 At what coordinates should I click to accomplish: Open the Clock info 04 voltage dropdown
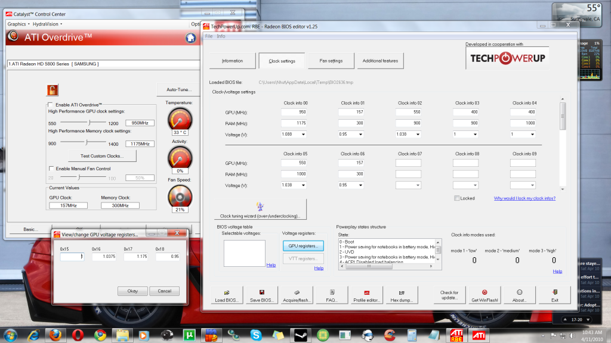pyautogui.click(x=532, y=135)
